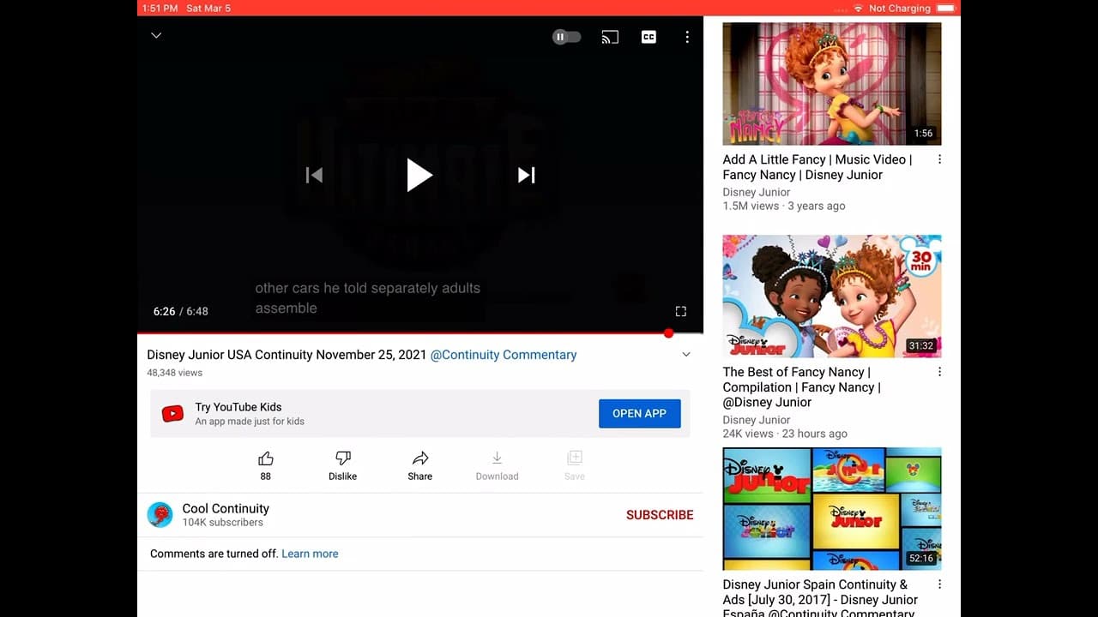Image resolution: width=1098 pixels, height=617 pixels.
Task: Click Disney Junior Spain Continuity title
Action: [x=820, y=599]
